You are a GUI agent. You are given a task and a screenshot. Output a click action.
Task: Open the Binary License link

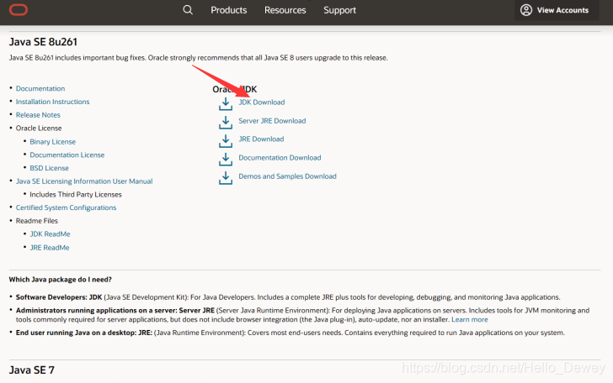click(x=53, y=142)
